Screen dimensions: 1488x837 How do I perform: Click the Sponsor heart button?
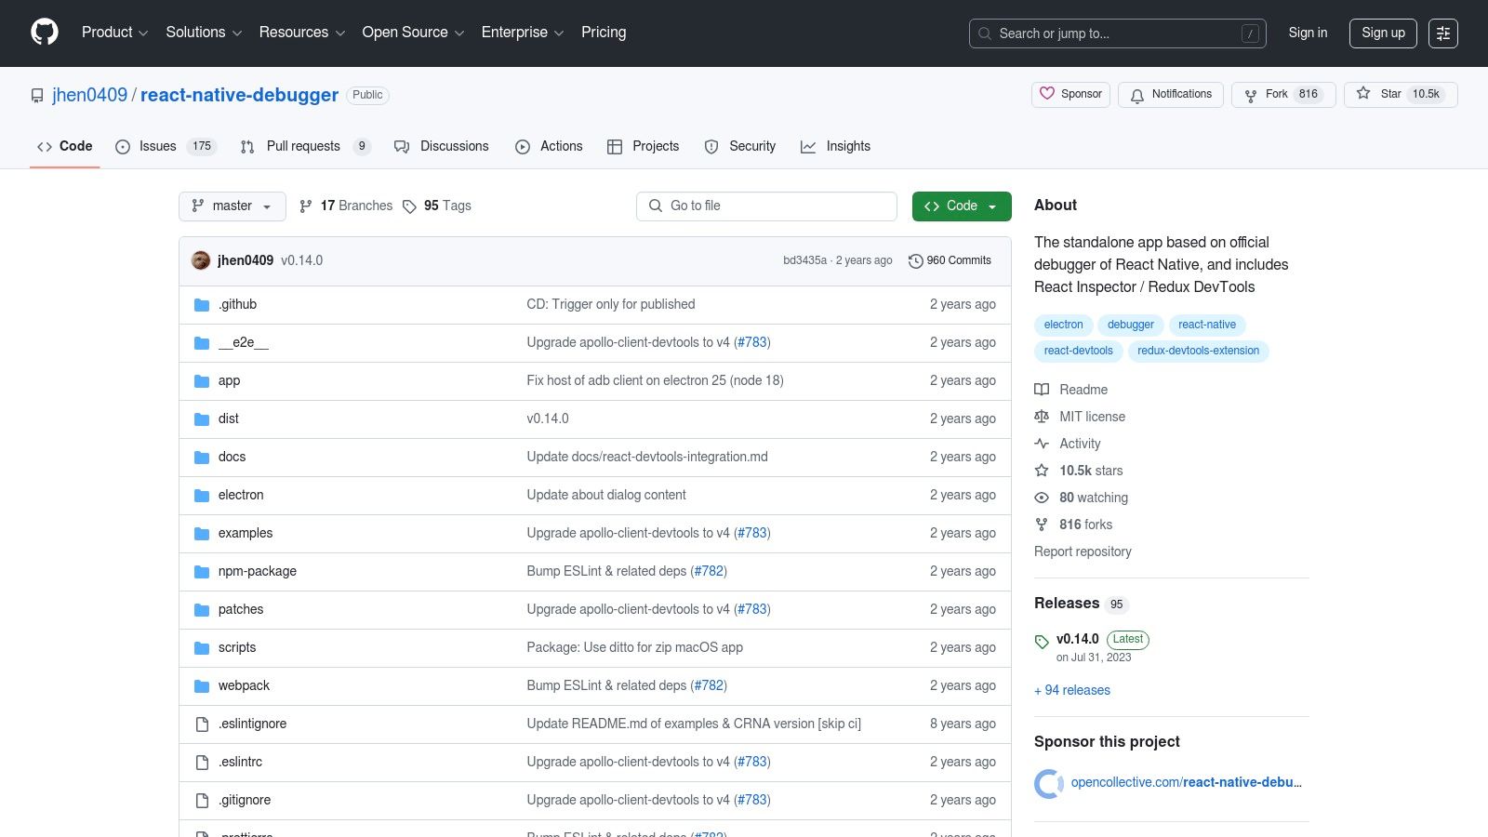[x=1070, y=95]
